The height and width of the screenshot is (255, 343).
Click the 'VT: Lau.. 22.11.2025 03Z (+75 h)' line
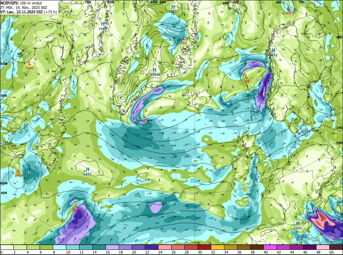coord(29,12)
